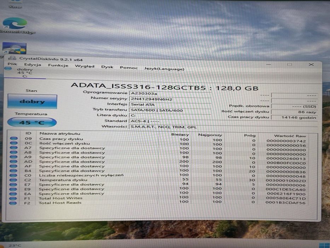
Task: Open the Język(Language) menu
Action: click(x=164, y=69)
